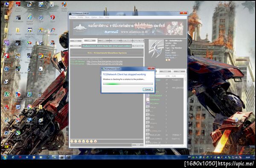Click the user profile avatar image

click(x=156, y=48)
